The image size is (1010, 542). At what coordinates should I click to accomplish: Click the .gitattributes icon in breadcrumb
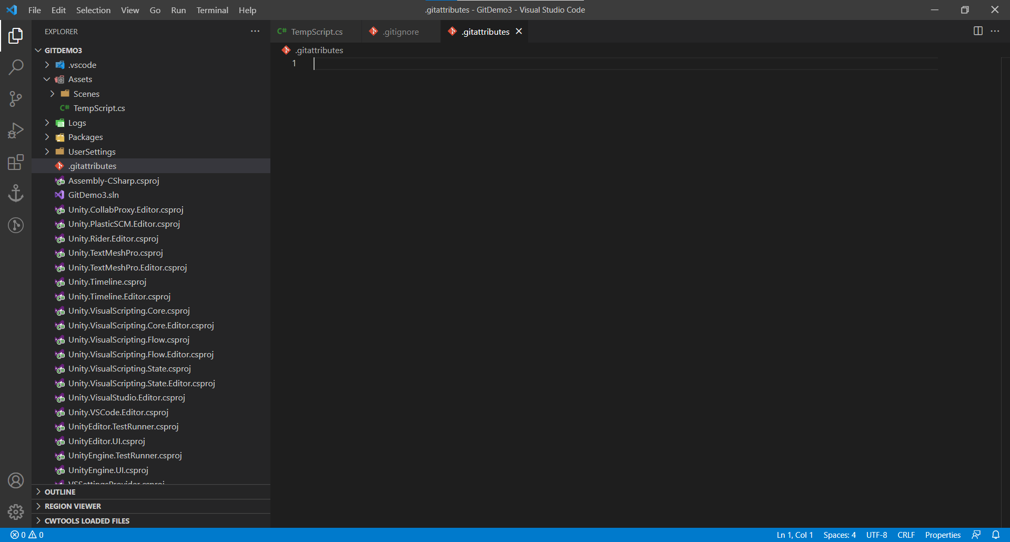point(286,50)
